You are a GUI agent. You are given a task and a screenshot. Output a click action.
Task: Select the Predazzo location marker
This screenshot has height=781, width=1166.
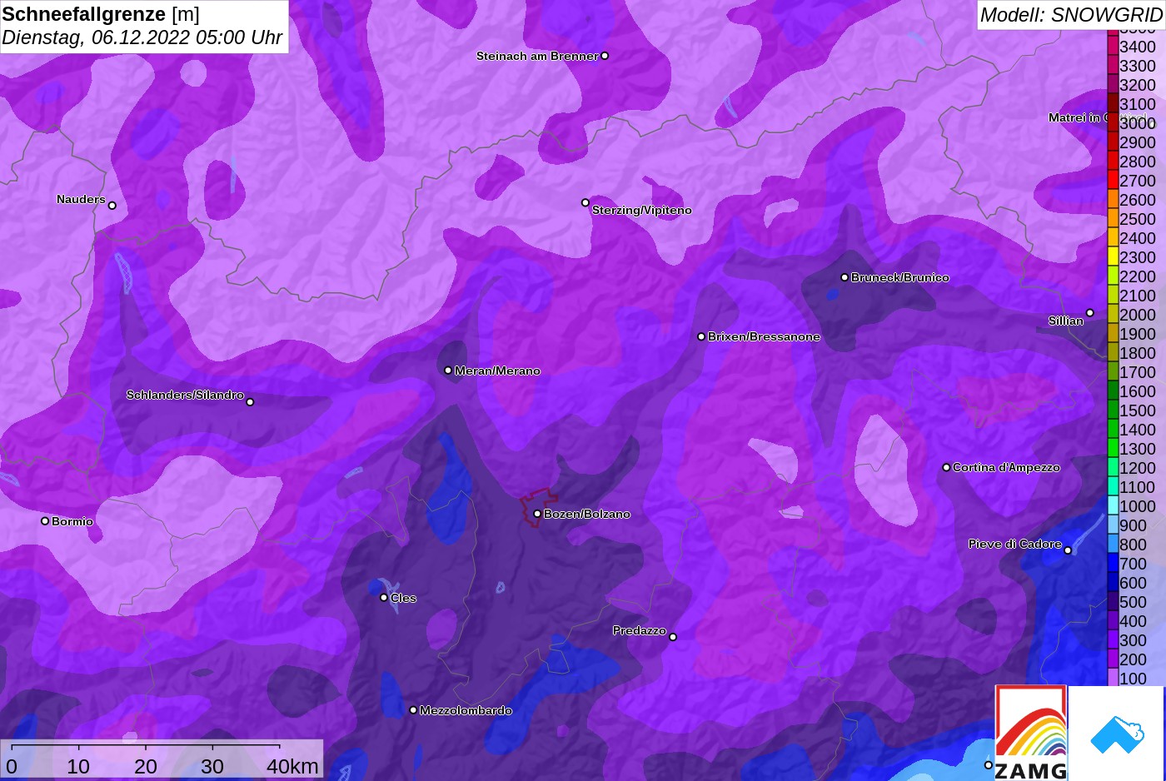click(673, 637)
